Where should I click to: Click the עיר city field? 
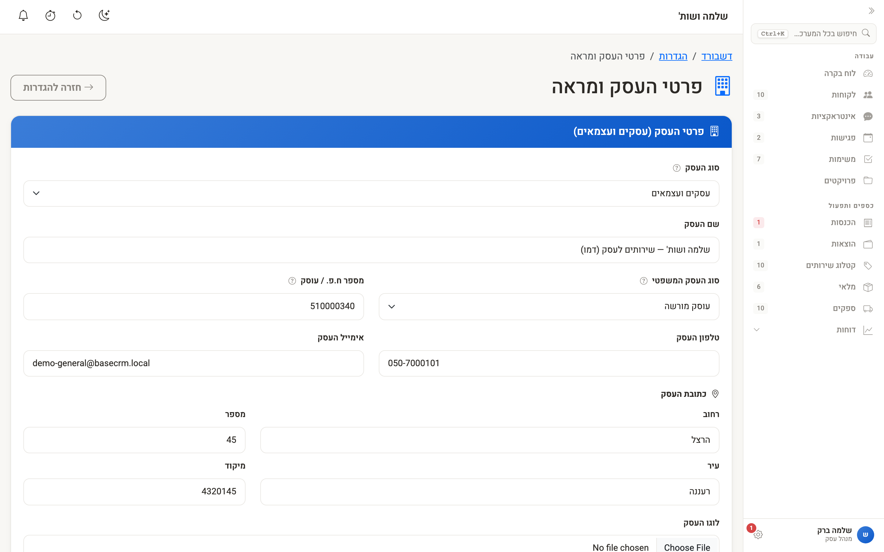(x=490, y=492)
